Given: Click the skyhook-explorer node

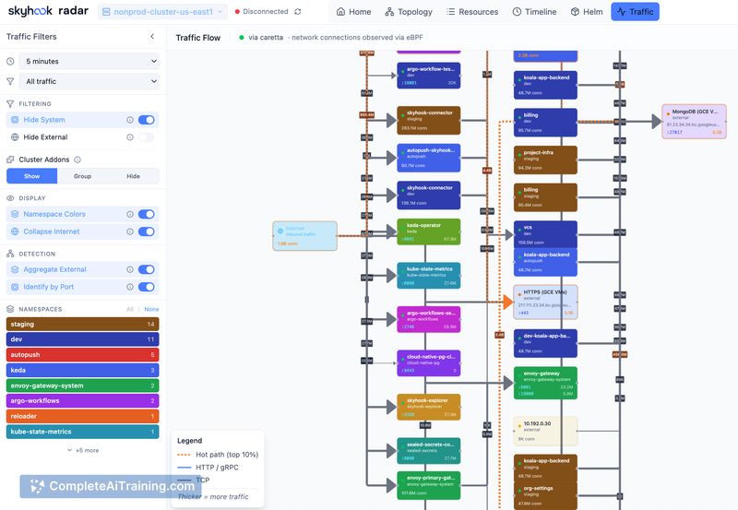Looking at the screenshot, I should point(429,407).
